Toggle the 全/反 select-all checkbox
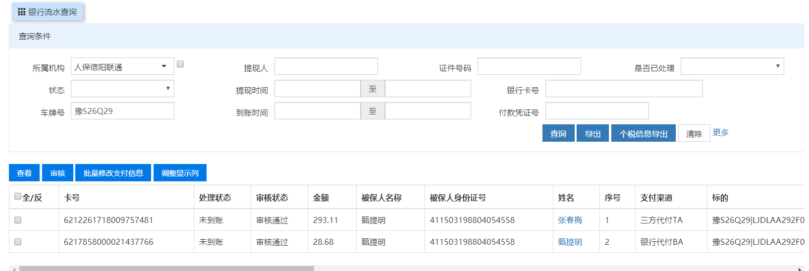Screen dimensions: 809x271 (x=18, y=197)
